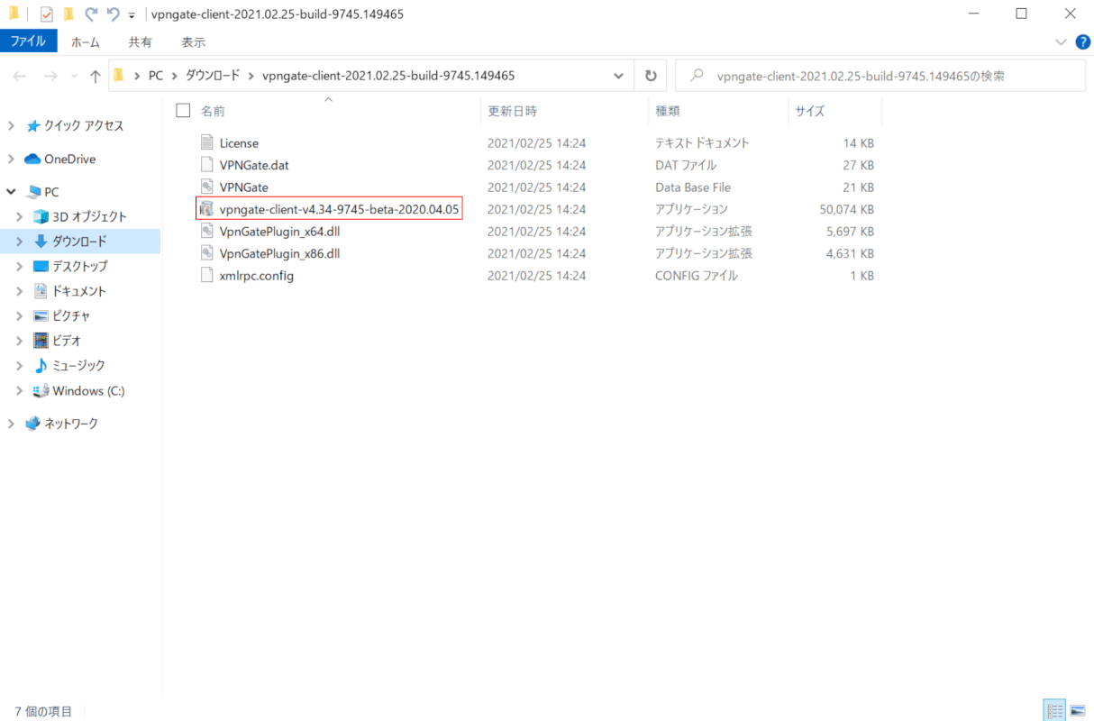Sort files by サイズ column header
1094x721 pixels.
(808, 111)
